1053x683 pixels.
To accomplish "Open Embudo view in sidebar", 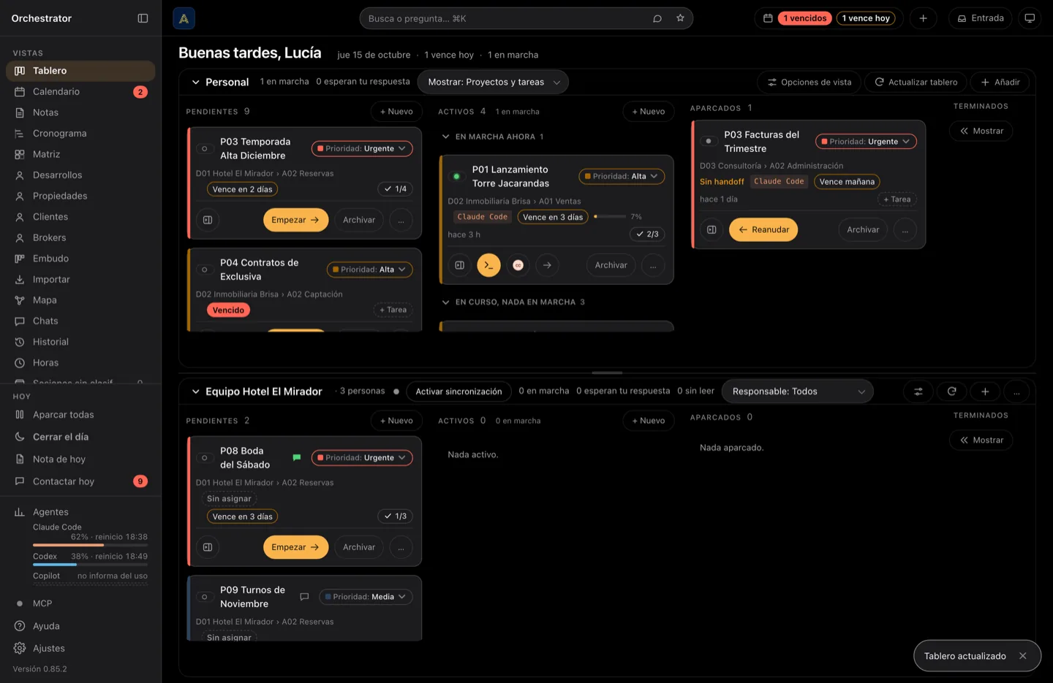I will point(80,259).
